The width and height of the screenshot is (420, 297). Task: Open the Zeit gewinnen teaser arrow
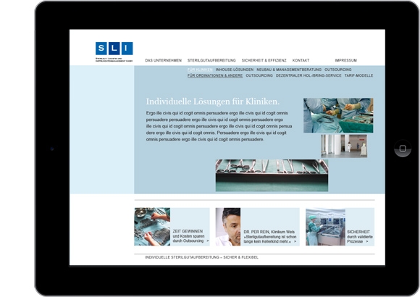208,241
